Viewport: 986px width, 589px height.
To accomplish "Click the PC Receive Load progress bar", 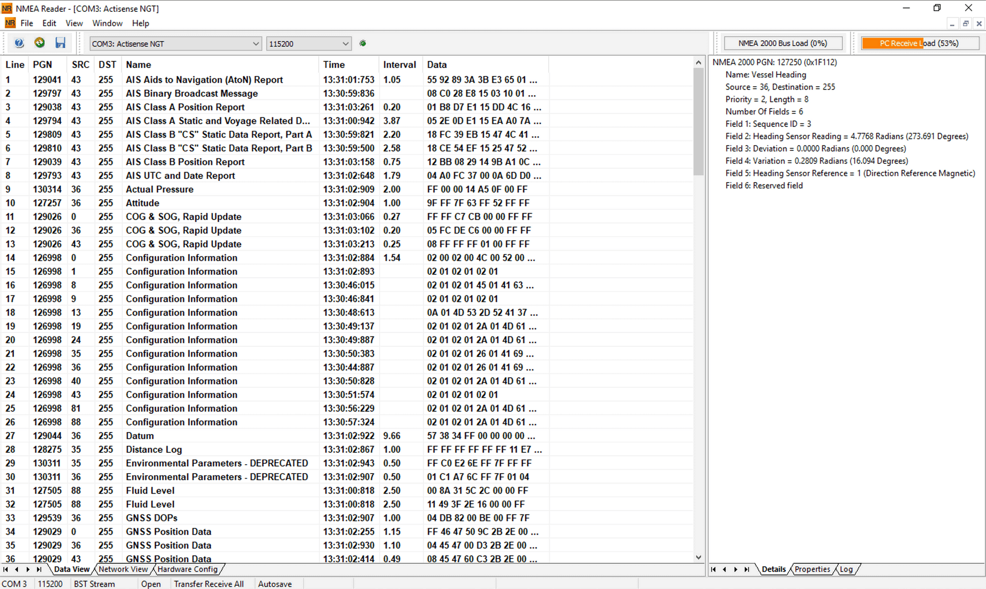I will [x=919, y=43].
